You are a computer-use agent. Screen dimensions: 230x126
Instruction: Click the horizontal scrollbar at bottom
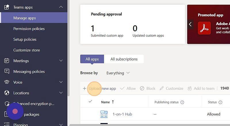click(x=149, y=125)
